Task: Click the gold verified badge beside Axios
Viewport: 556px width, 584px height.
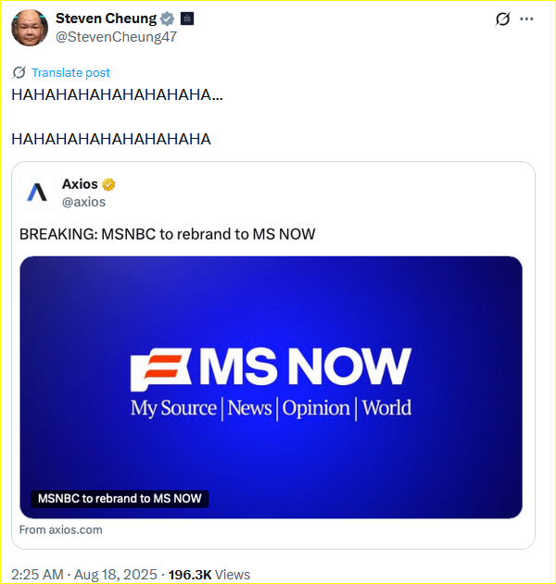Action: click(x=108, y=184)
